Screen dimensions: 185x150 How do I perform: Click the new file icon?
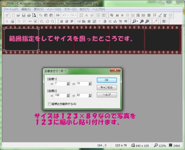pyautogui.click(x=13, y=15)
